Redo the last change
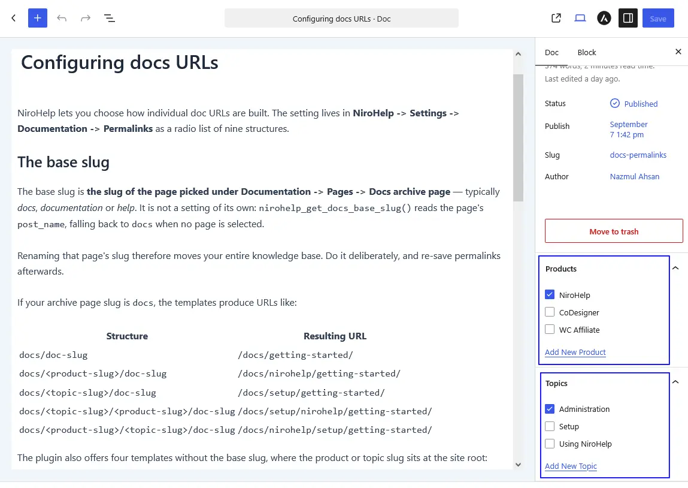 (86, 18)
